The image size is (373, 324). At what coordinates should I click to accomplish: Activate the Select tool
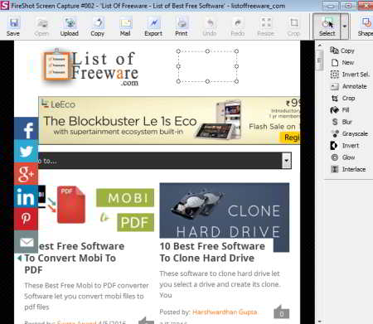pyautogui.click(x=327, y=27)
